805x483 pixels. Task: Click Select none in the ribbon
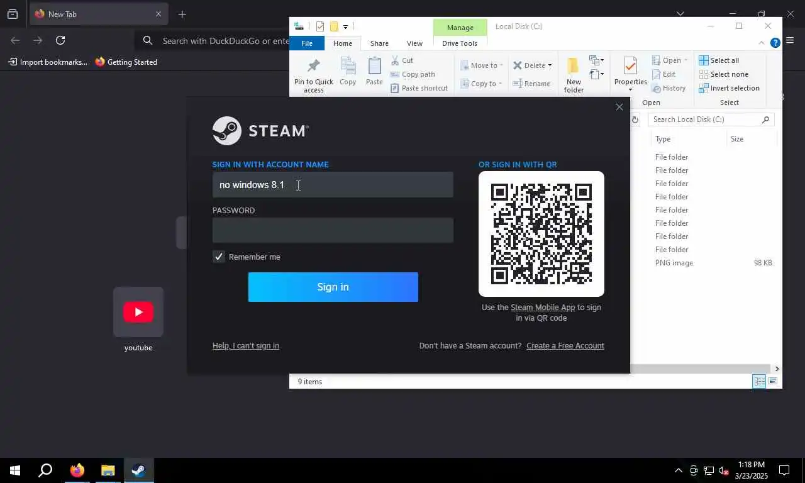coord(723,74)
